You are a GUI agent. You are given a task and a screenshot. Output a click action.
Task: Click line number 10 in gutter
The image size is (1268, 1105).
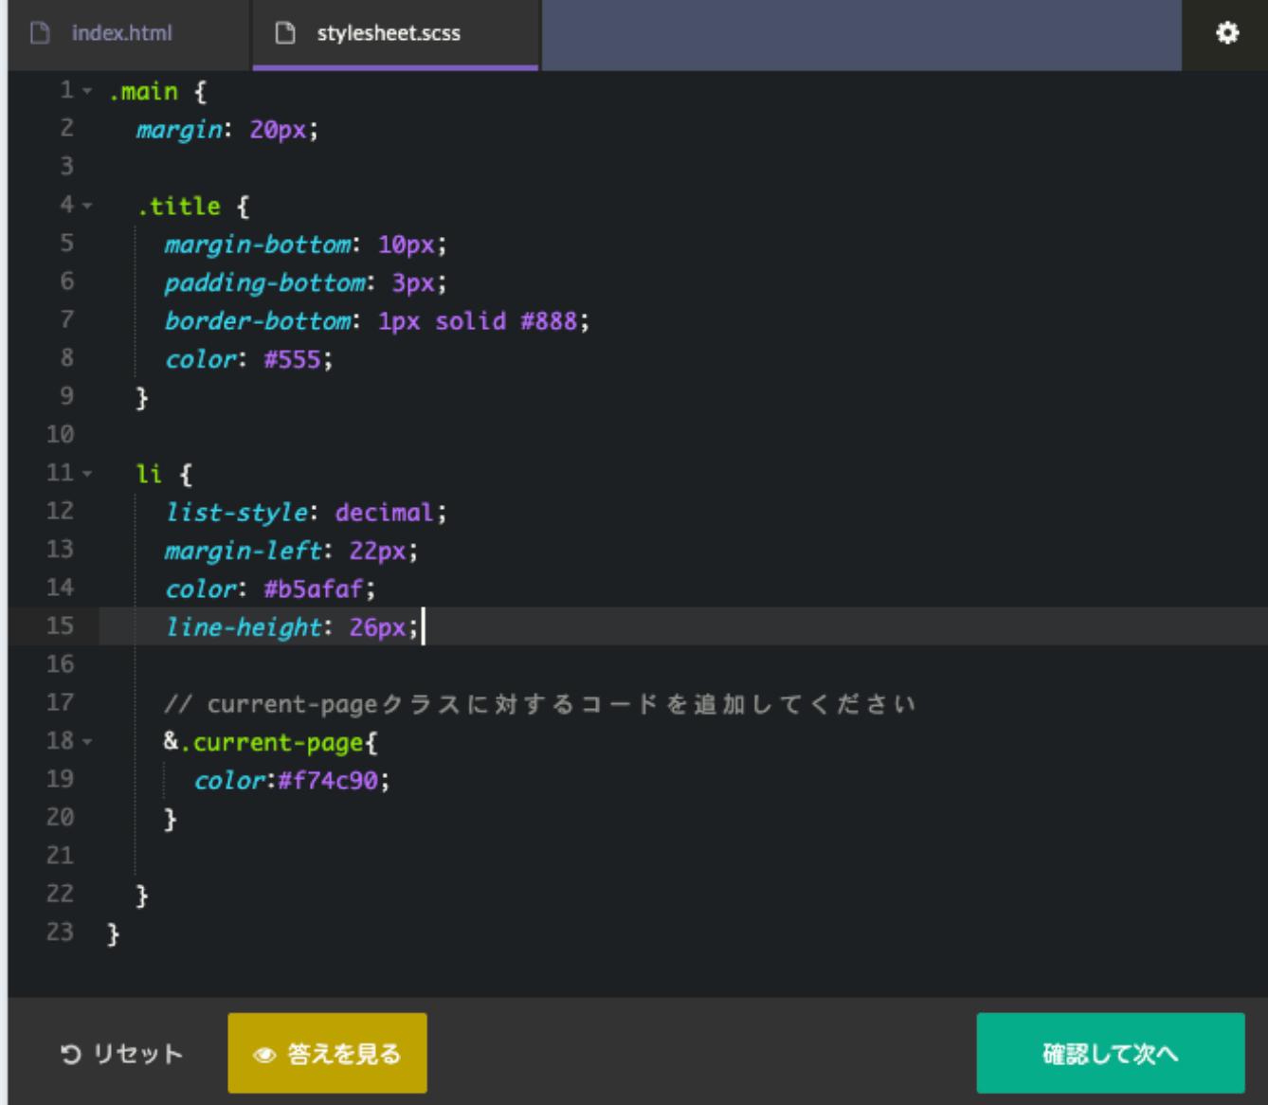click(60, 435)
